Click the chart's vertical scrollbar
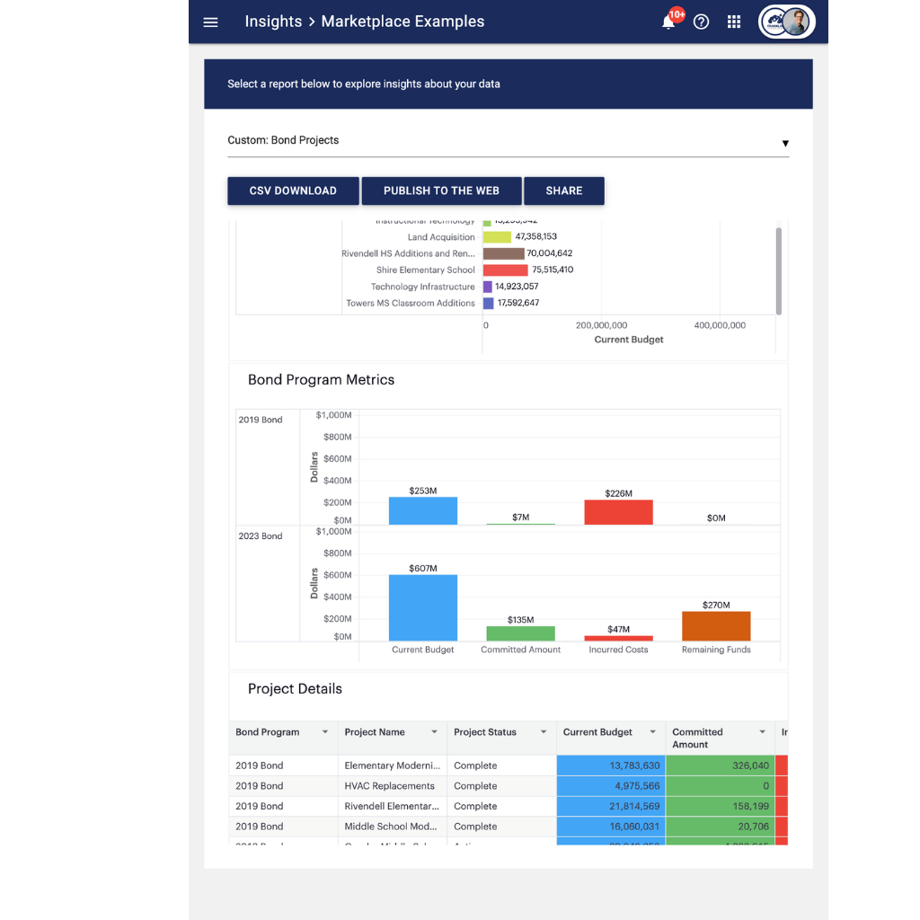Screen dimensions: 920x920 779,271
